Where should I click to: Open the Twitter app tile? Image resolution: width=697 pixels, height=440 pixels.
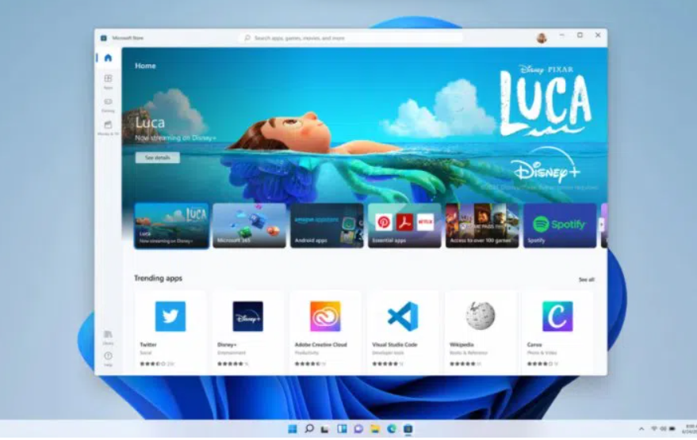[x=170, y=316]
